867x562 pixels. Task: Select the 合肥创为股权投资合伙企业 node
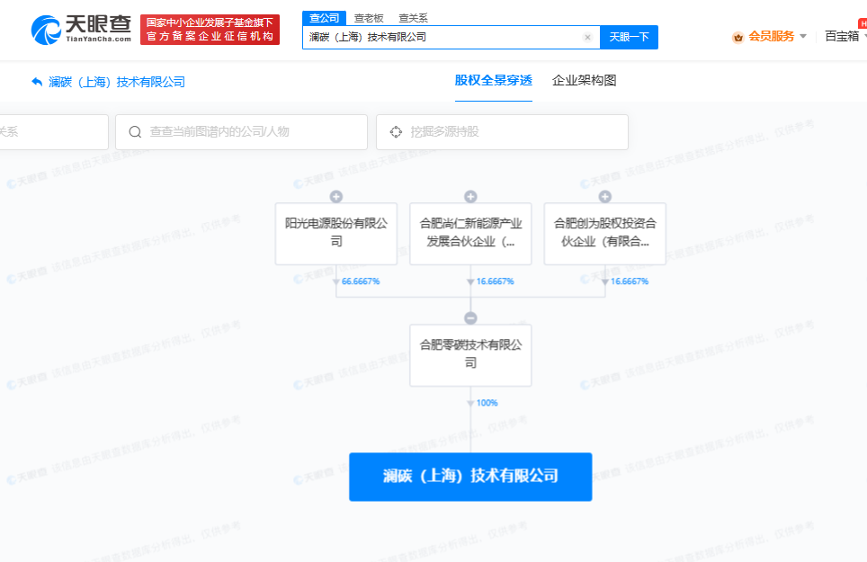click(x=605, y=233)
